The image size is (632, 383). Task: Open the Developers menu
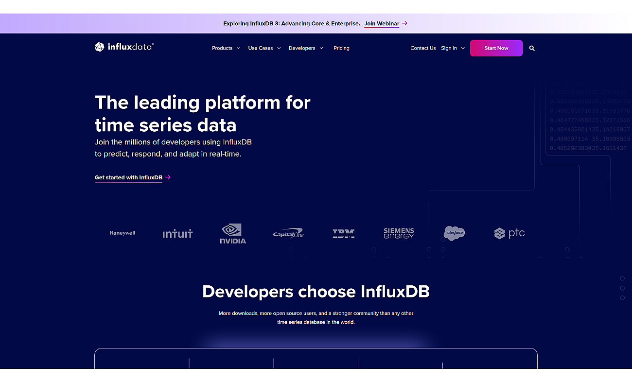[302, 48]
